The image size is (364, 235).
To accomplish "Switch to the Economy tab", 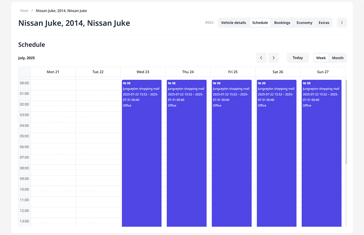I will click(x=304, y=23).
